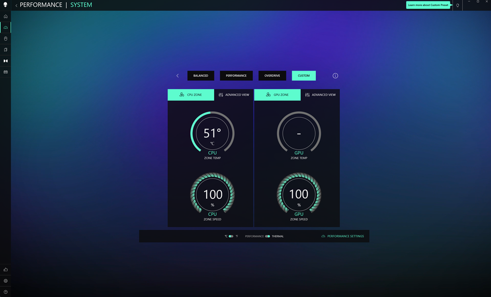Select the CUSTOM preset
The height and width of the screenshot is (297, 491).
click(x=304, y=76)
